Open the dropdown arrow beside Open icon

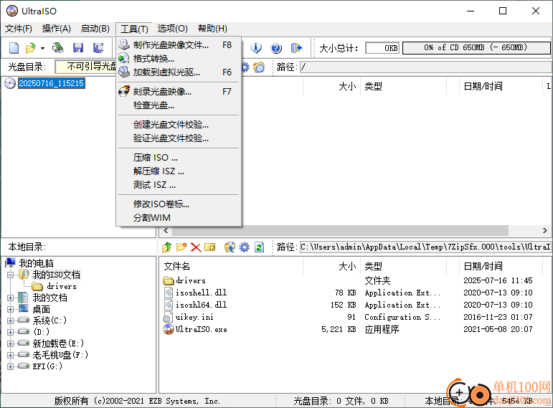click(x=42, y=48)
